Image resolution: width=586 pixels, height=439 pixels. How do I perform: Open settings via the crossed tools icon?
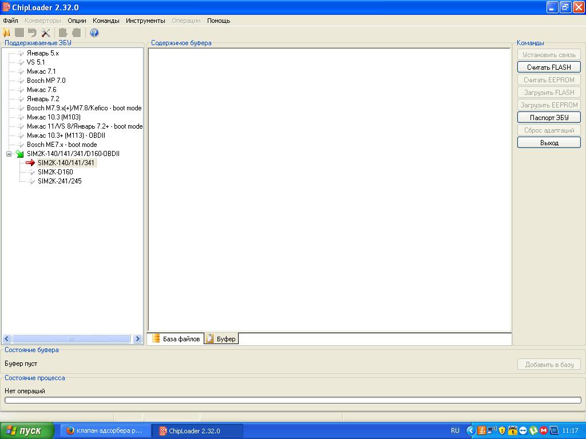tap(46, 33)
